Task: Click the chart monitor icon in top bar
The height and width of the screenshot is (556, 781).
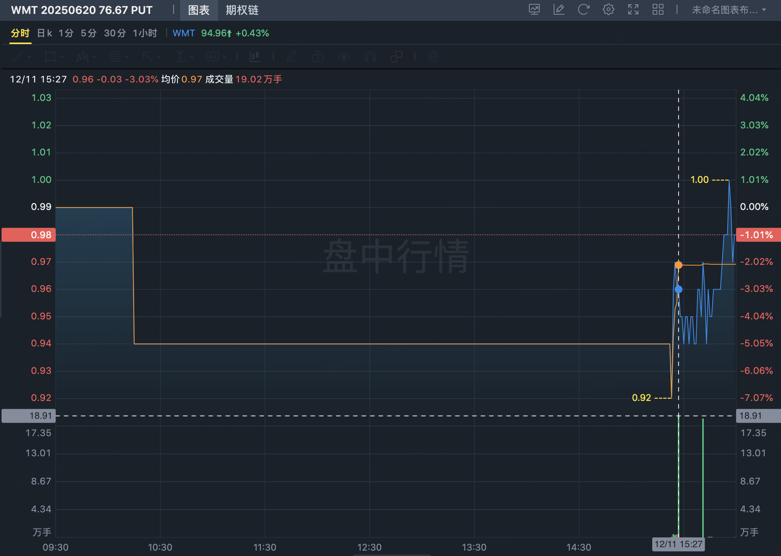Action: pos(534,10)
